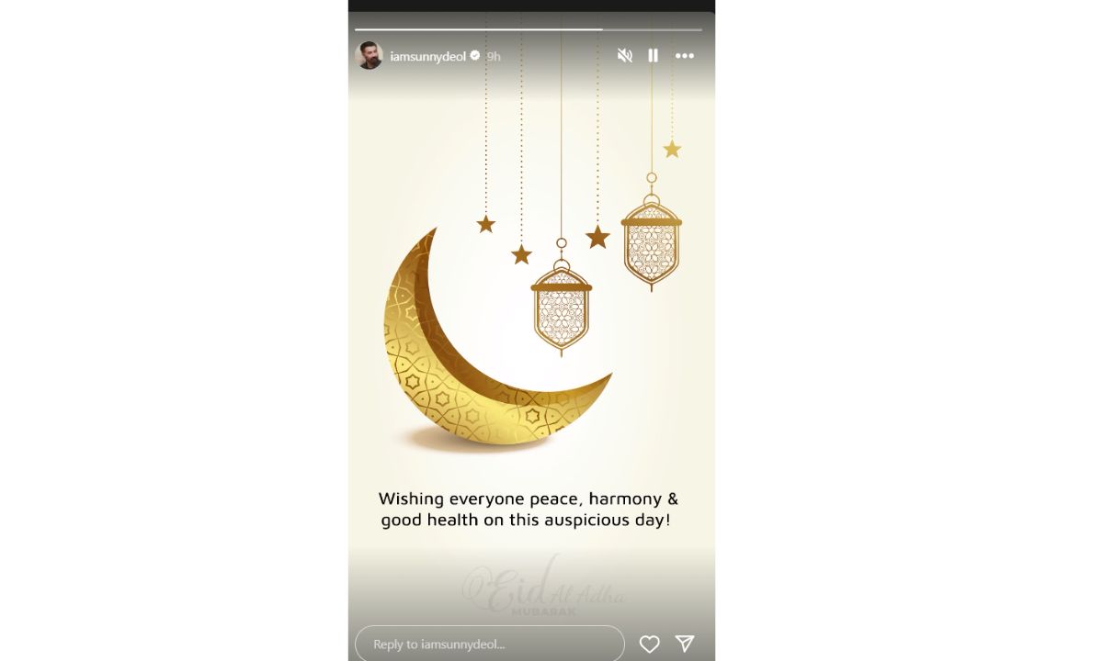Focus the 'Reply to iamsunnydeol...' field
1103x661 pixels.
tap(490, 644)
